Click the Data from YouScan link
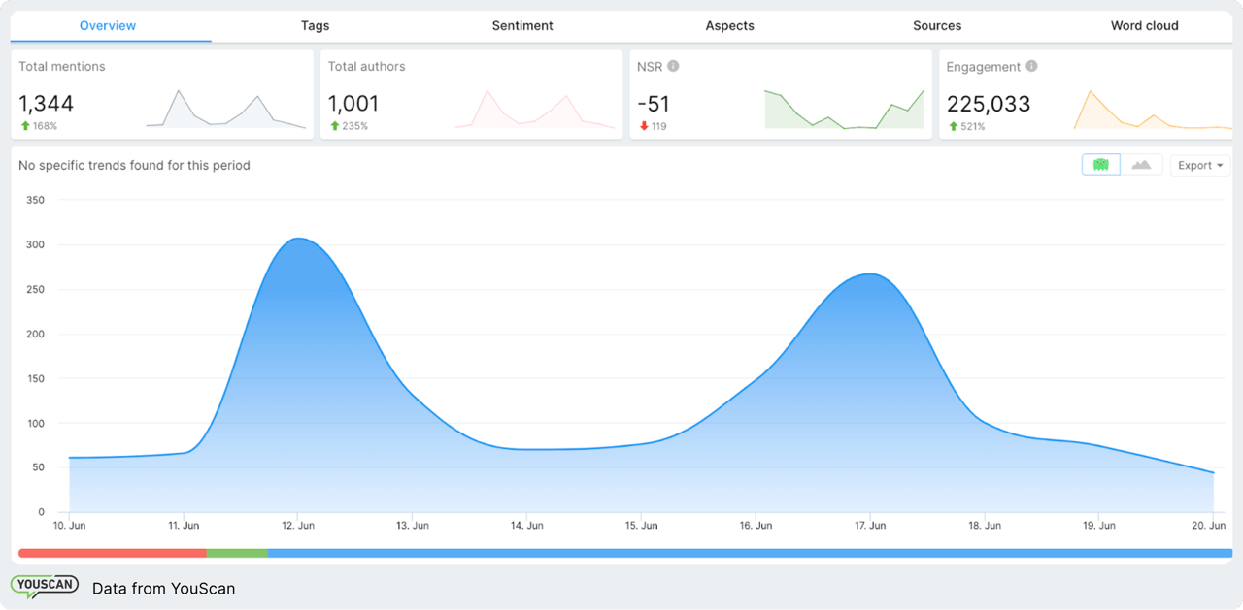The width and height of the screenshot is (1243, 610). 163,588
